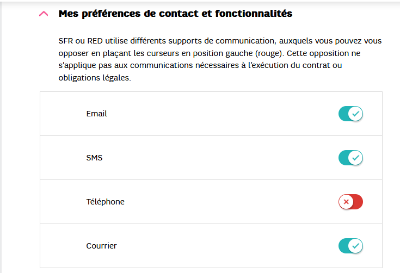Click the checkmark icon on the Courrier switch
The height and width of the screenshot is (273, 400).
coord(356,246)
